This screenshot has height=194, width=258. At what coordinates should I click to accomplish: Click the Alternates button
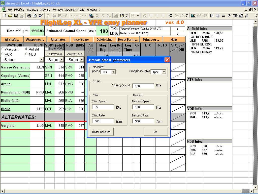click(58, 40)
